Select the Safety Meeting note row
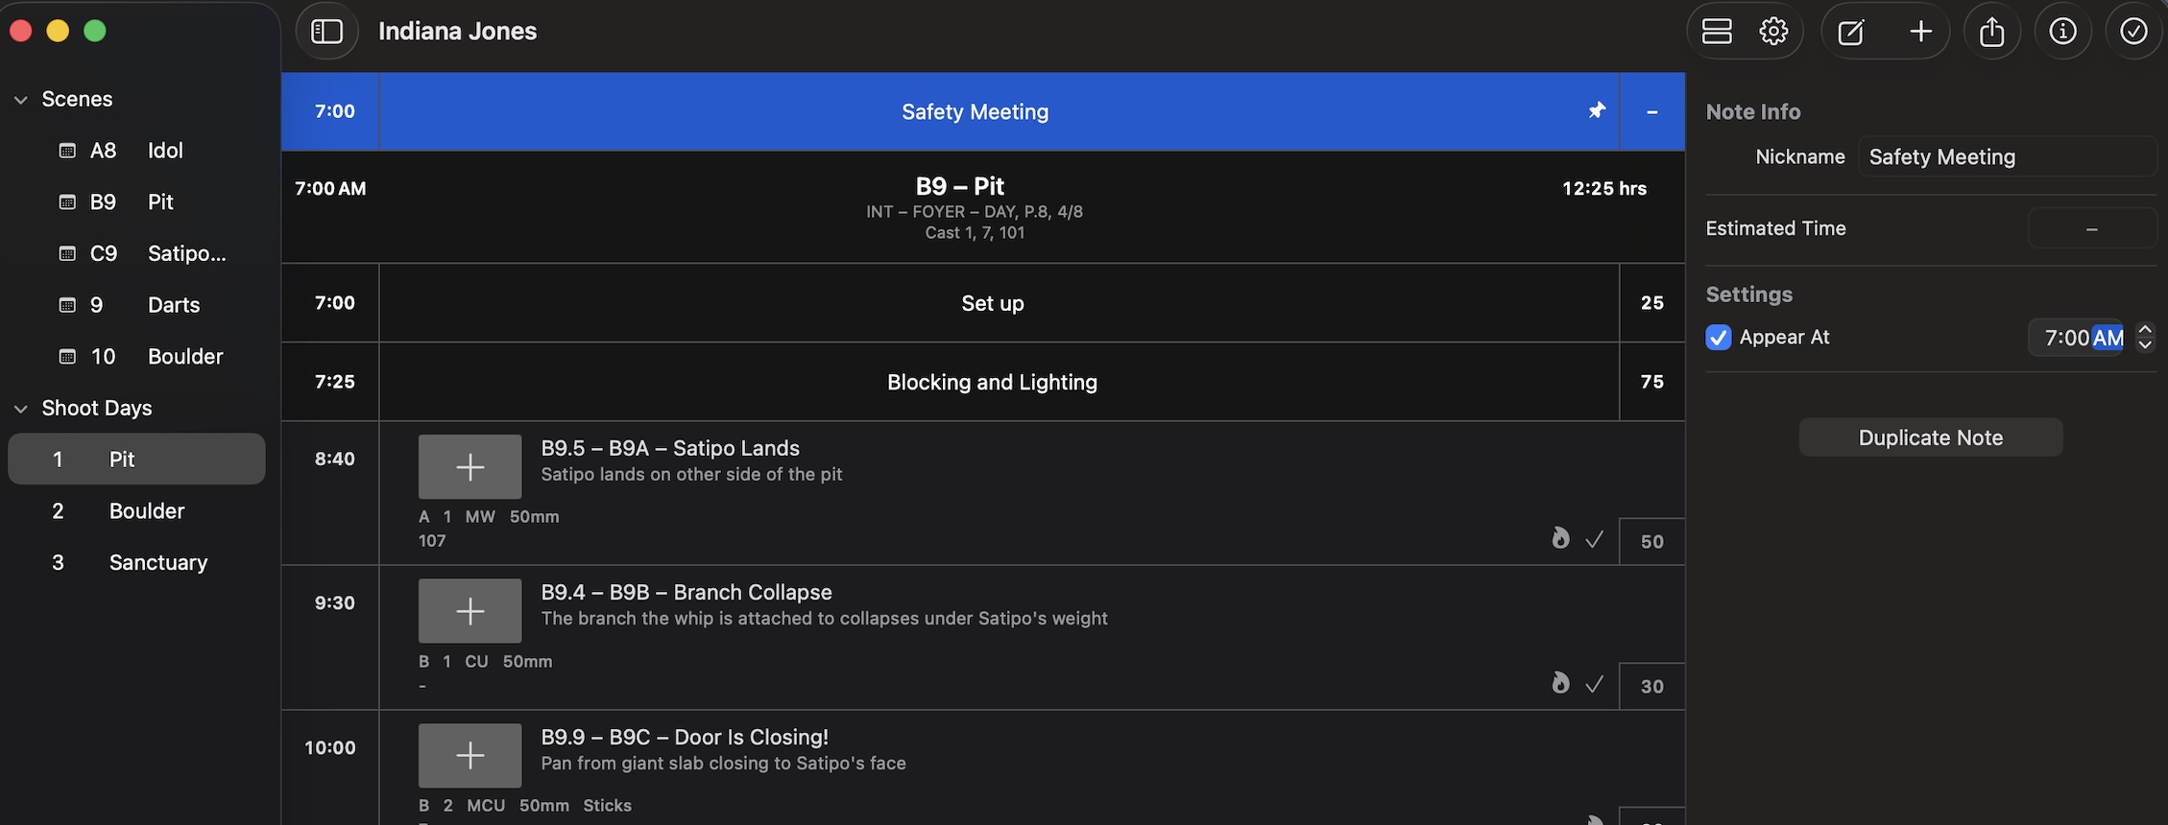Screen dimensions: 2168x825 click(982, 111)
